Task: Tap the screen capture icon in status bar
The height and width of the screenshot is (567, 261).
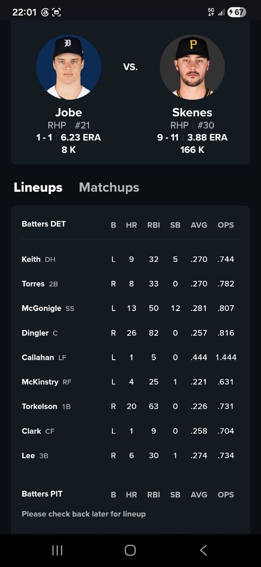Action: tap(56, 12)
